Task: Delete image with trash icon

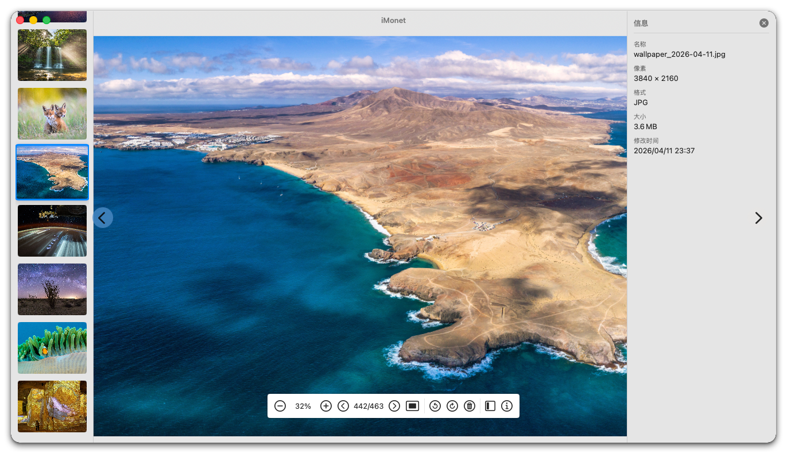Action: (x=470, y=406)
